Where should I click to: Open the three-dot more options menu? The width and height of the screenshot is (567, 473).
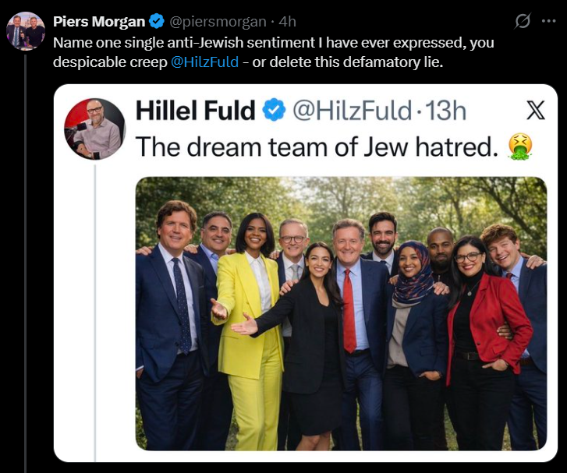point(548,21)
